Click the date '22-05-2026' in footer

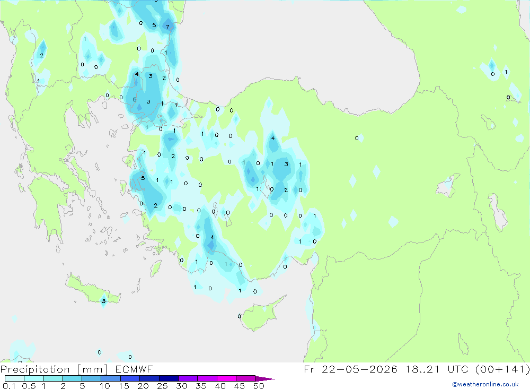click(359, 369)
